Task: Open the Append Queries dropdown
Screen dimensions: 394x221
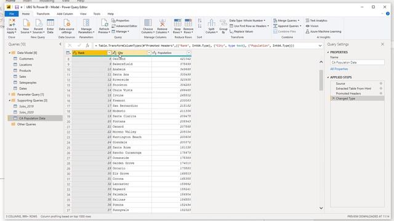Action: (287, 26)
